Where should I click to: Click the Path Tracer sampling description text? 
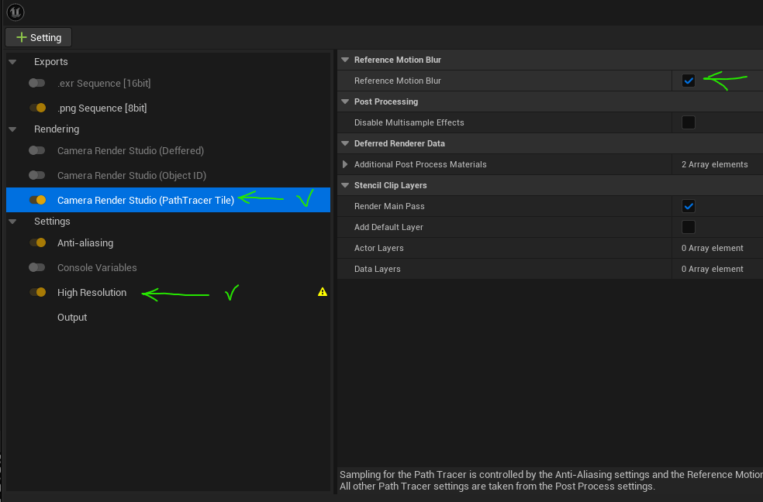pos(551,480)
